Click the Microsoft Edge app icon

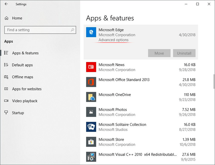pyautogui.click(x=91, y=32)
